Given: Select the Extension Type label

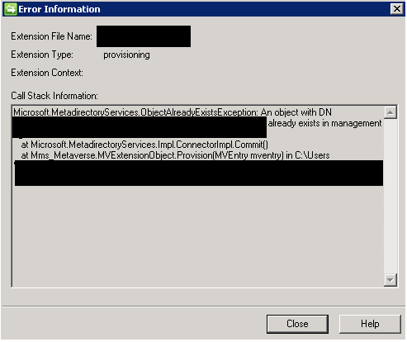Looking at the screenshot, I should click(42, 55).
